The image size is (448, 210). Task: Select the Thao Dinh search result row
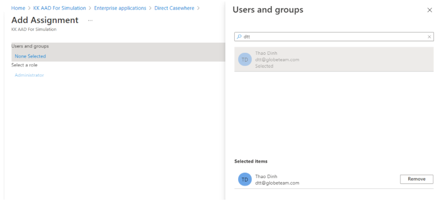(x=334, y=59)
